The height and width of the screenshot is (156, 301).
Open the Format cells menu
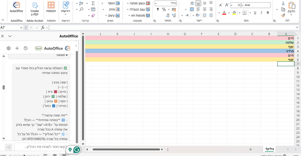coord(113,15)
